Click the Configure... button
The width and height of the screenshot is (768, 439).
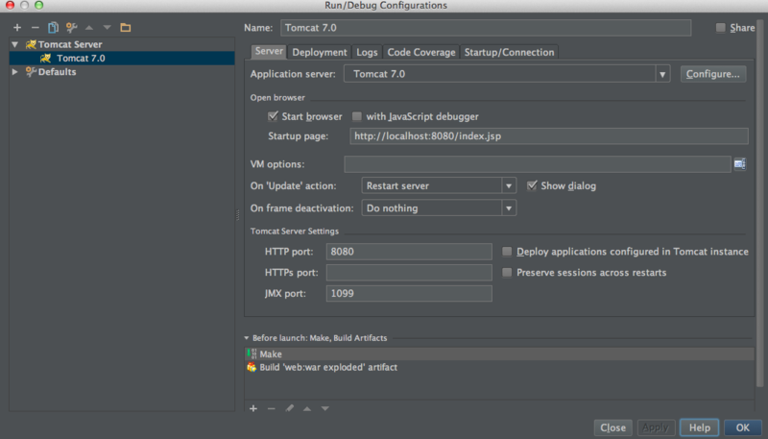click(712, 74)
